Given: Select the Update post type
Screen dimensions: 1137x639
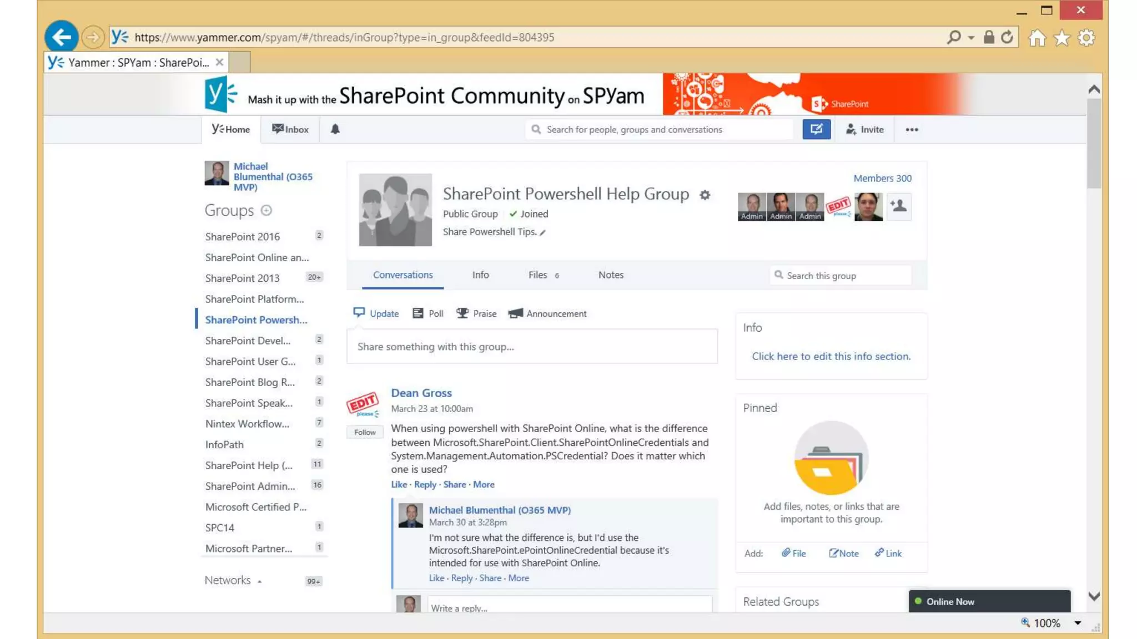Looking at the screenshot, I should 376,313.
